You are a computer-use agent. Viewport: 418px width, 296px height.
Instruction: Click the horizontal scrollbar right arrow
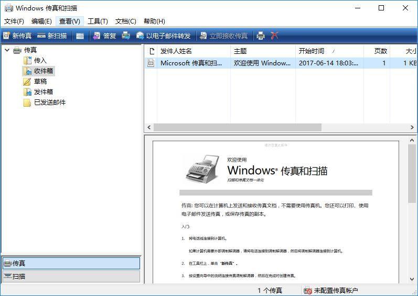(x=412, y=127)
